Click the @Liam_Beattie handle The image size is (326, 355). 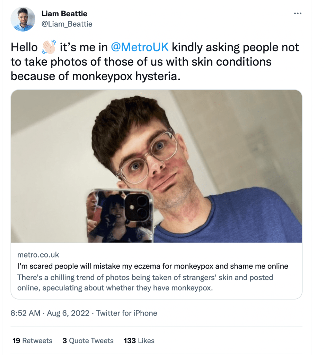coord(67,24)
